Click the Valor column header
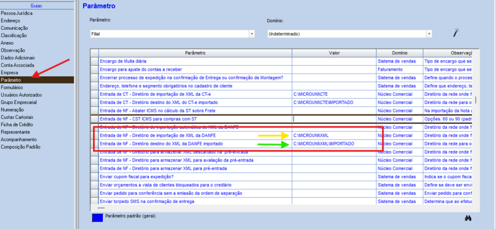This screenshot has width=496, height=229. click(x=334, y=53)
